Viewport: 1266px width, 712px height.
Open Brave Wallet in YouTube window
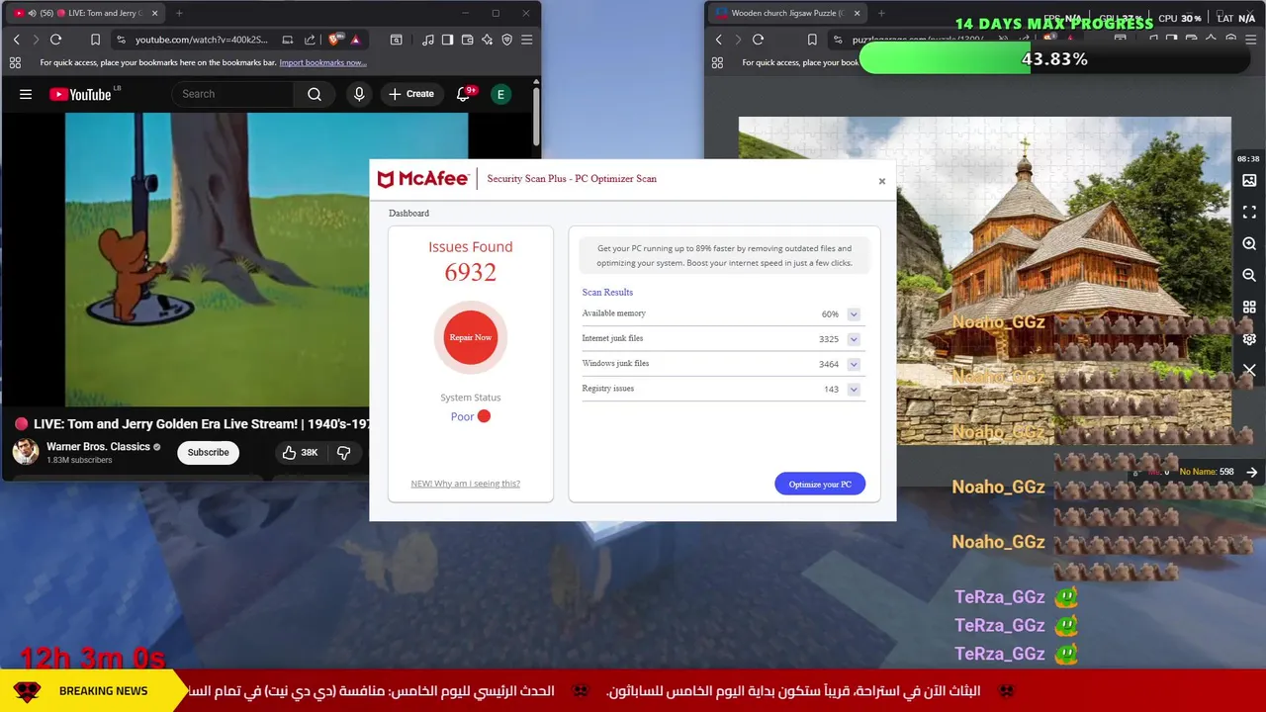(467, 40)
